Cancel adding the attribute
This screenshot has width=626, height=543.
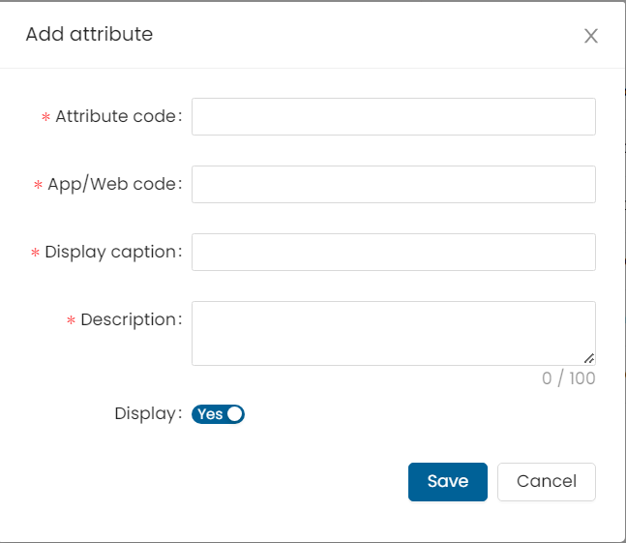[x=546, y=481]
